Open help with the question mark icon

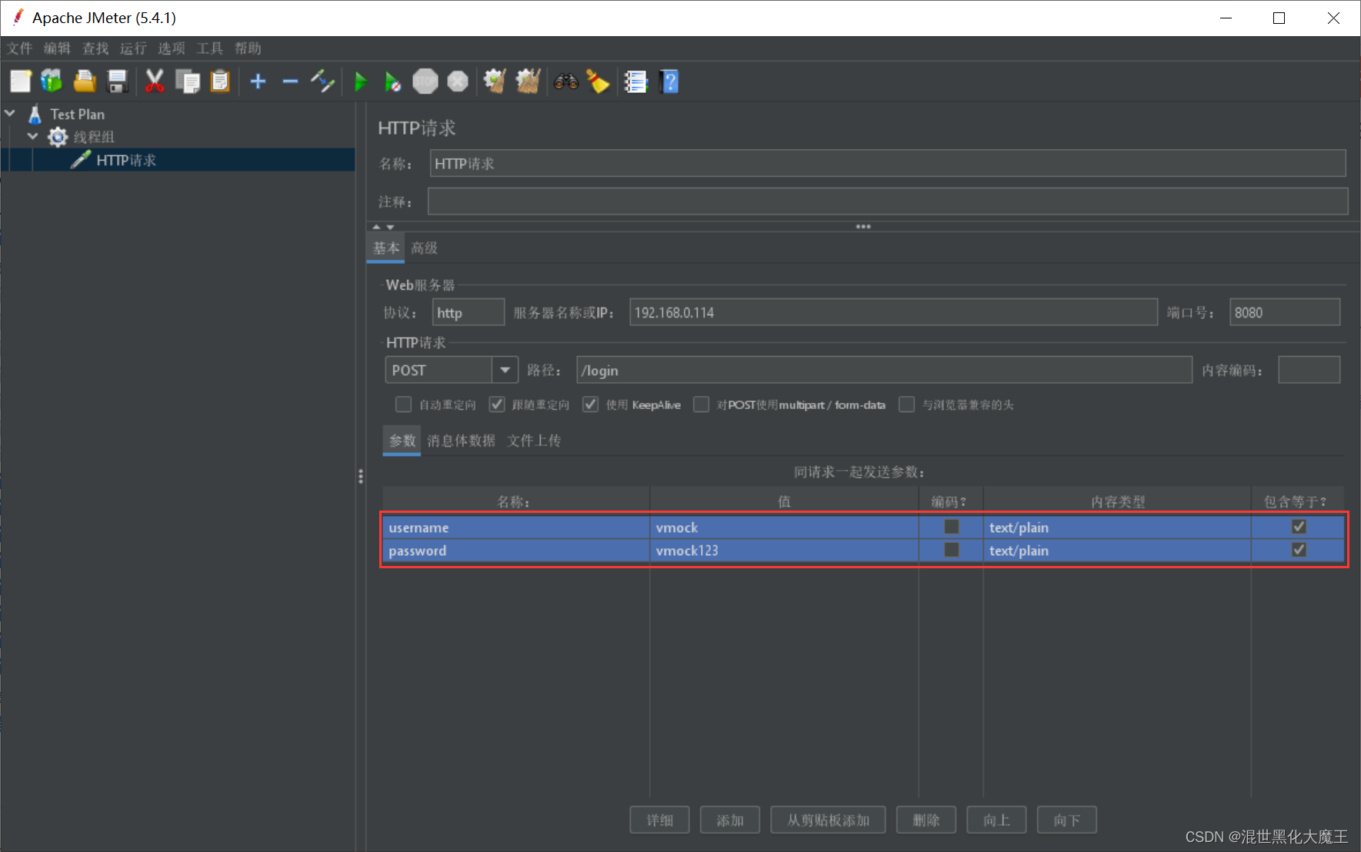coord(669,82)
